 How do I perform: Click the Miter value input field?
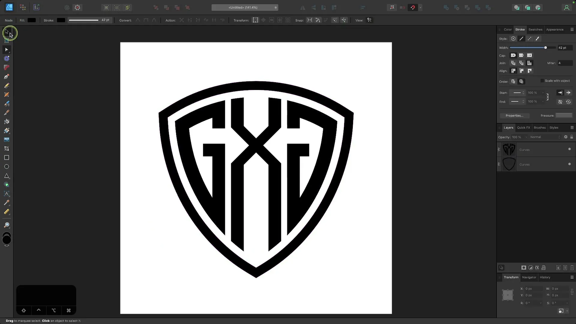click(564, 63)
